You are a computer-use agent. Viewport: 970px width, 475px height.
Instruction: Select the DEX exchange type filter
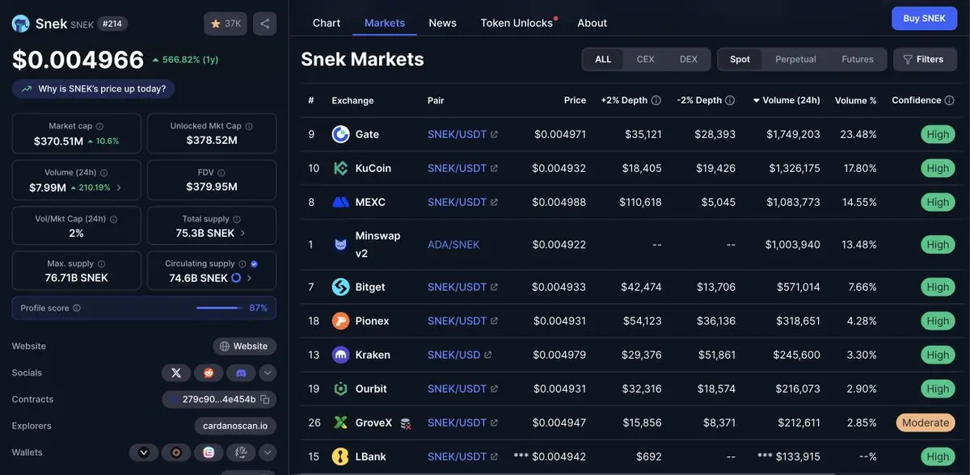[x=689, y=59]
